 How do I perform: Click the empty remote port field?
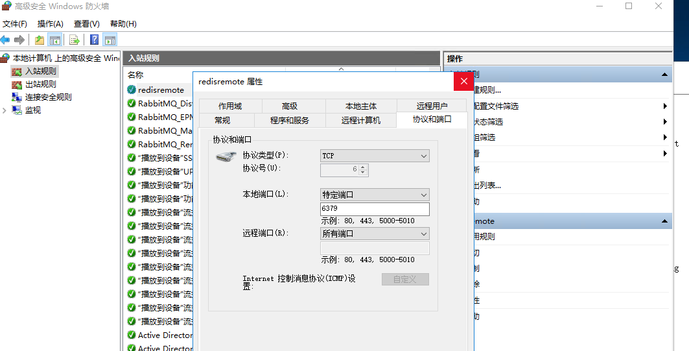(x=375, y=248)
